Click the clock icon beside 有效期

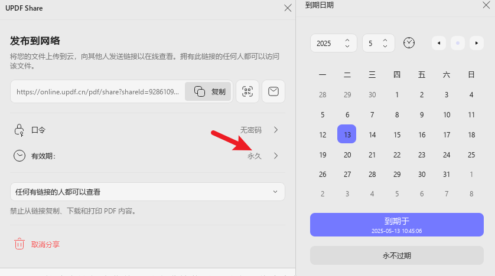pyautogui.click(x=19, y=156)
